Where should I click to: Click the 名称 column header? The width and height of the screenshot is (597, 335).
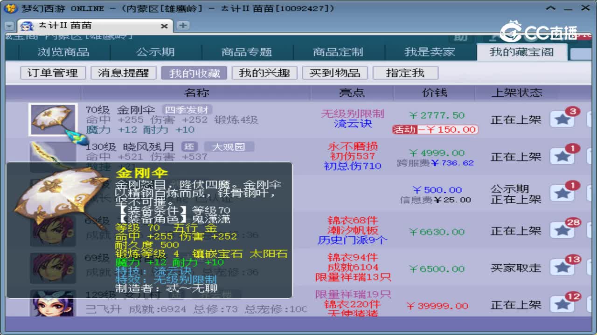point(196,93)
